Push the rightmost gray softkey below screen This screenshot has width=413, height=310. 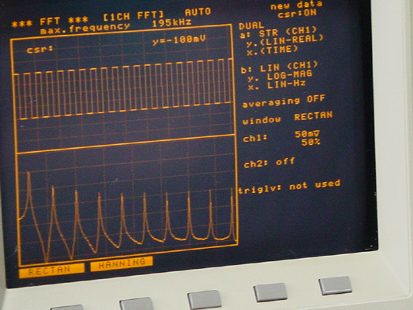tap(335, 285)
